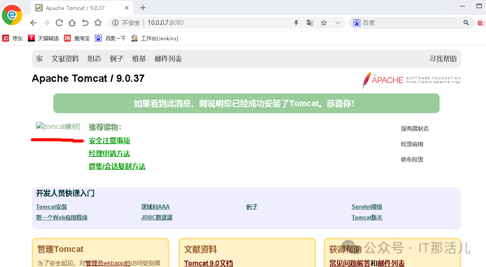Open the Servlet规格 link
Viewport: 486px width, 267px height.
click(367, 207)
